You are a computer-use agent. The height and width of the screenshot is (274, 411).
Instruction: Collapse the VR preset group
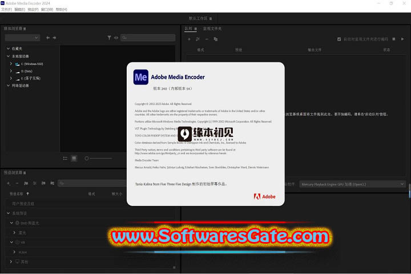11,242
